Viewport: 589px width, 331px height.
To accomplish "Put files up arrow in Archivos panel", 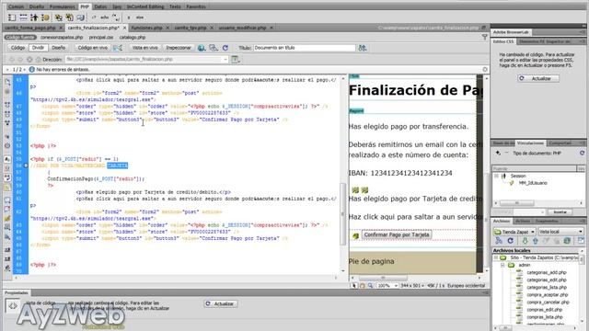I will [x=536, y=241].
